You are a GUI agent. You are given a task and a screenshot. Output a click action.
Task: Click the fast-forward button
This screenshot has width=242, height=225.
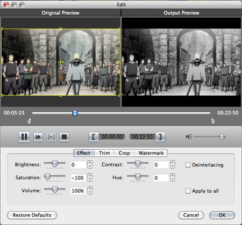point(38,137)
